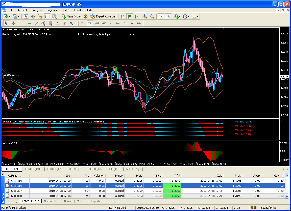
Task: Click the zoom in magnifier icon
Action: 145,16
